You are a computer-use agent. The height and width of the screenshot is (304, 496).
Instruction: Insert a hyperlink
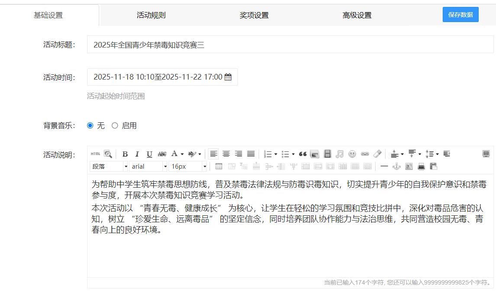[365, 154]
